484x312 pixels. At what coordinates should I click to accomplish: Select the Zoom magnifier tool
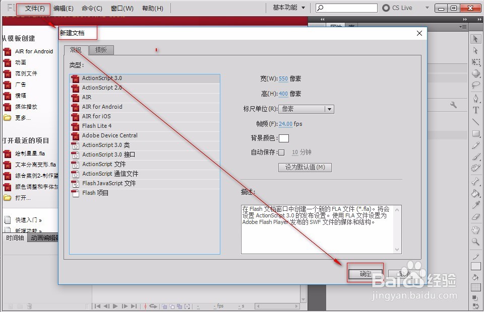(x=475, y=242)
